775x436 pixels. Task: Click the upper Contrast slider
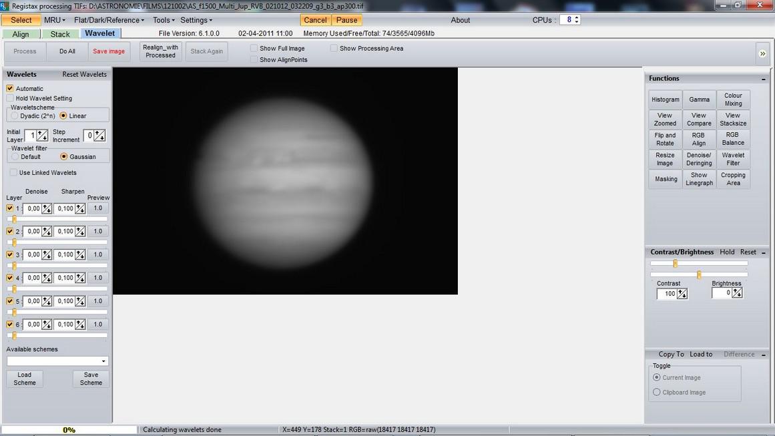point(699,264)
